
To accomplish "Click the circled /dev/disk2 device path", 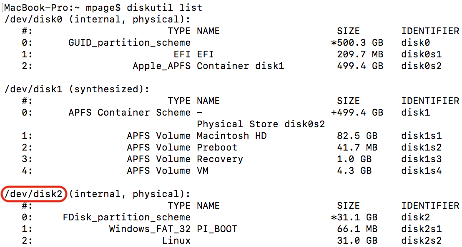I will (34, 194).
